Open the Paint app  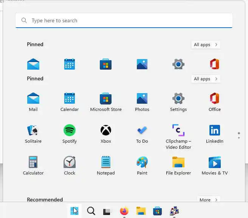(142, 166)
